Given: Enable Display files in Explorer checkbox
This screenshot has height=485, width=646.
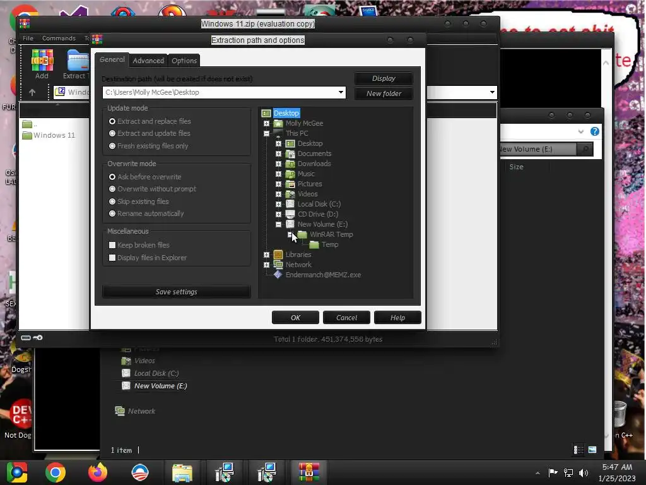Looking at the screenshot, I should 112,258.
